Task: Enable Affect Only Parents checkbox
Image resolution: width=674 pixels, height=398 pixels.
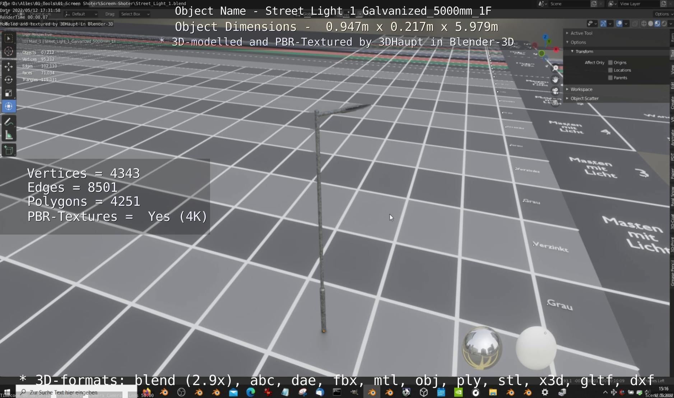Action: tap(610, 78)
